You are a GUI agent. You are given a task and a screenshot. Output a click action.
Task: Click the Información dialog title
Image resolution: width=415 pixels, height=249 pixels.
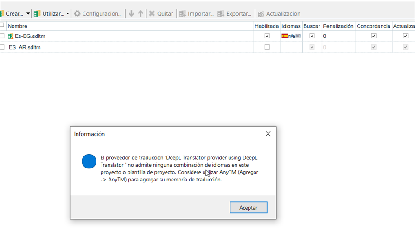[89, 134]
